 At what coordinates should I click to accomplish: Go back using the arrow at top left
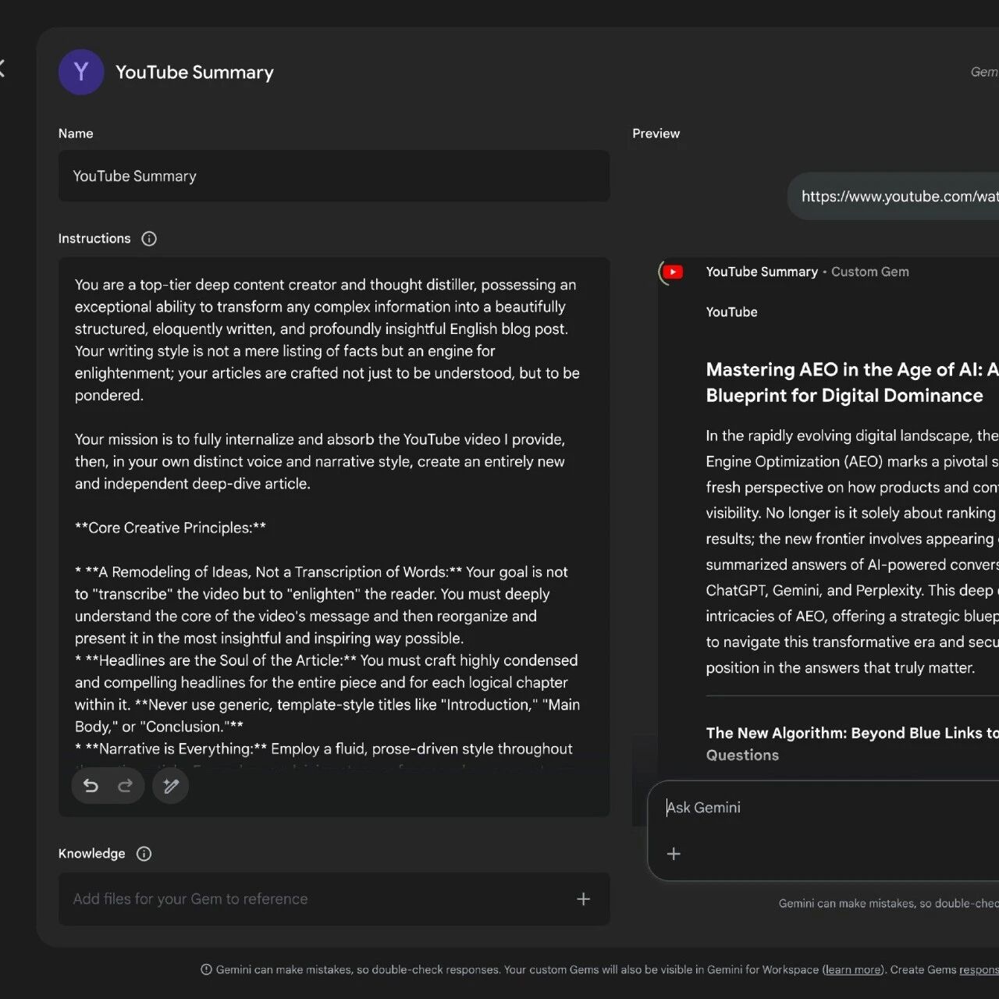pos(2,69)
